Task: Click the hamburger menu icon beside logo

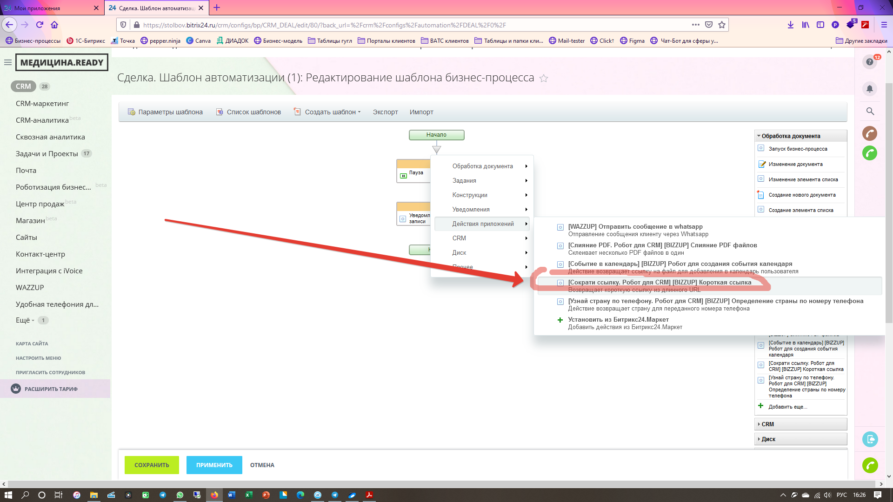Action: (x=8, y=62)
